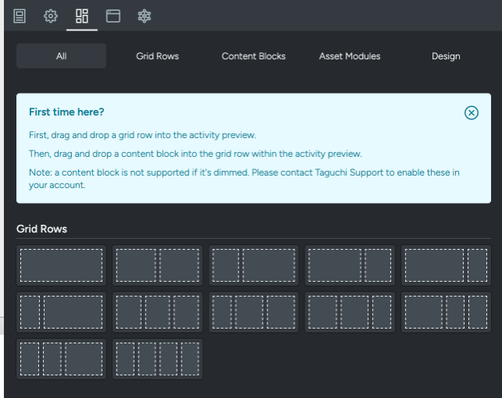Choose the two equal columns grid row
The height and width of the screenshot is (398, 502).
[157, 265]
